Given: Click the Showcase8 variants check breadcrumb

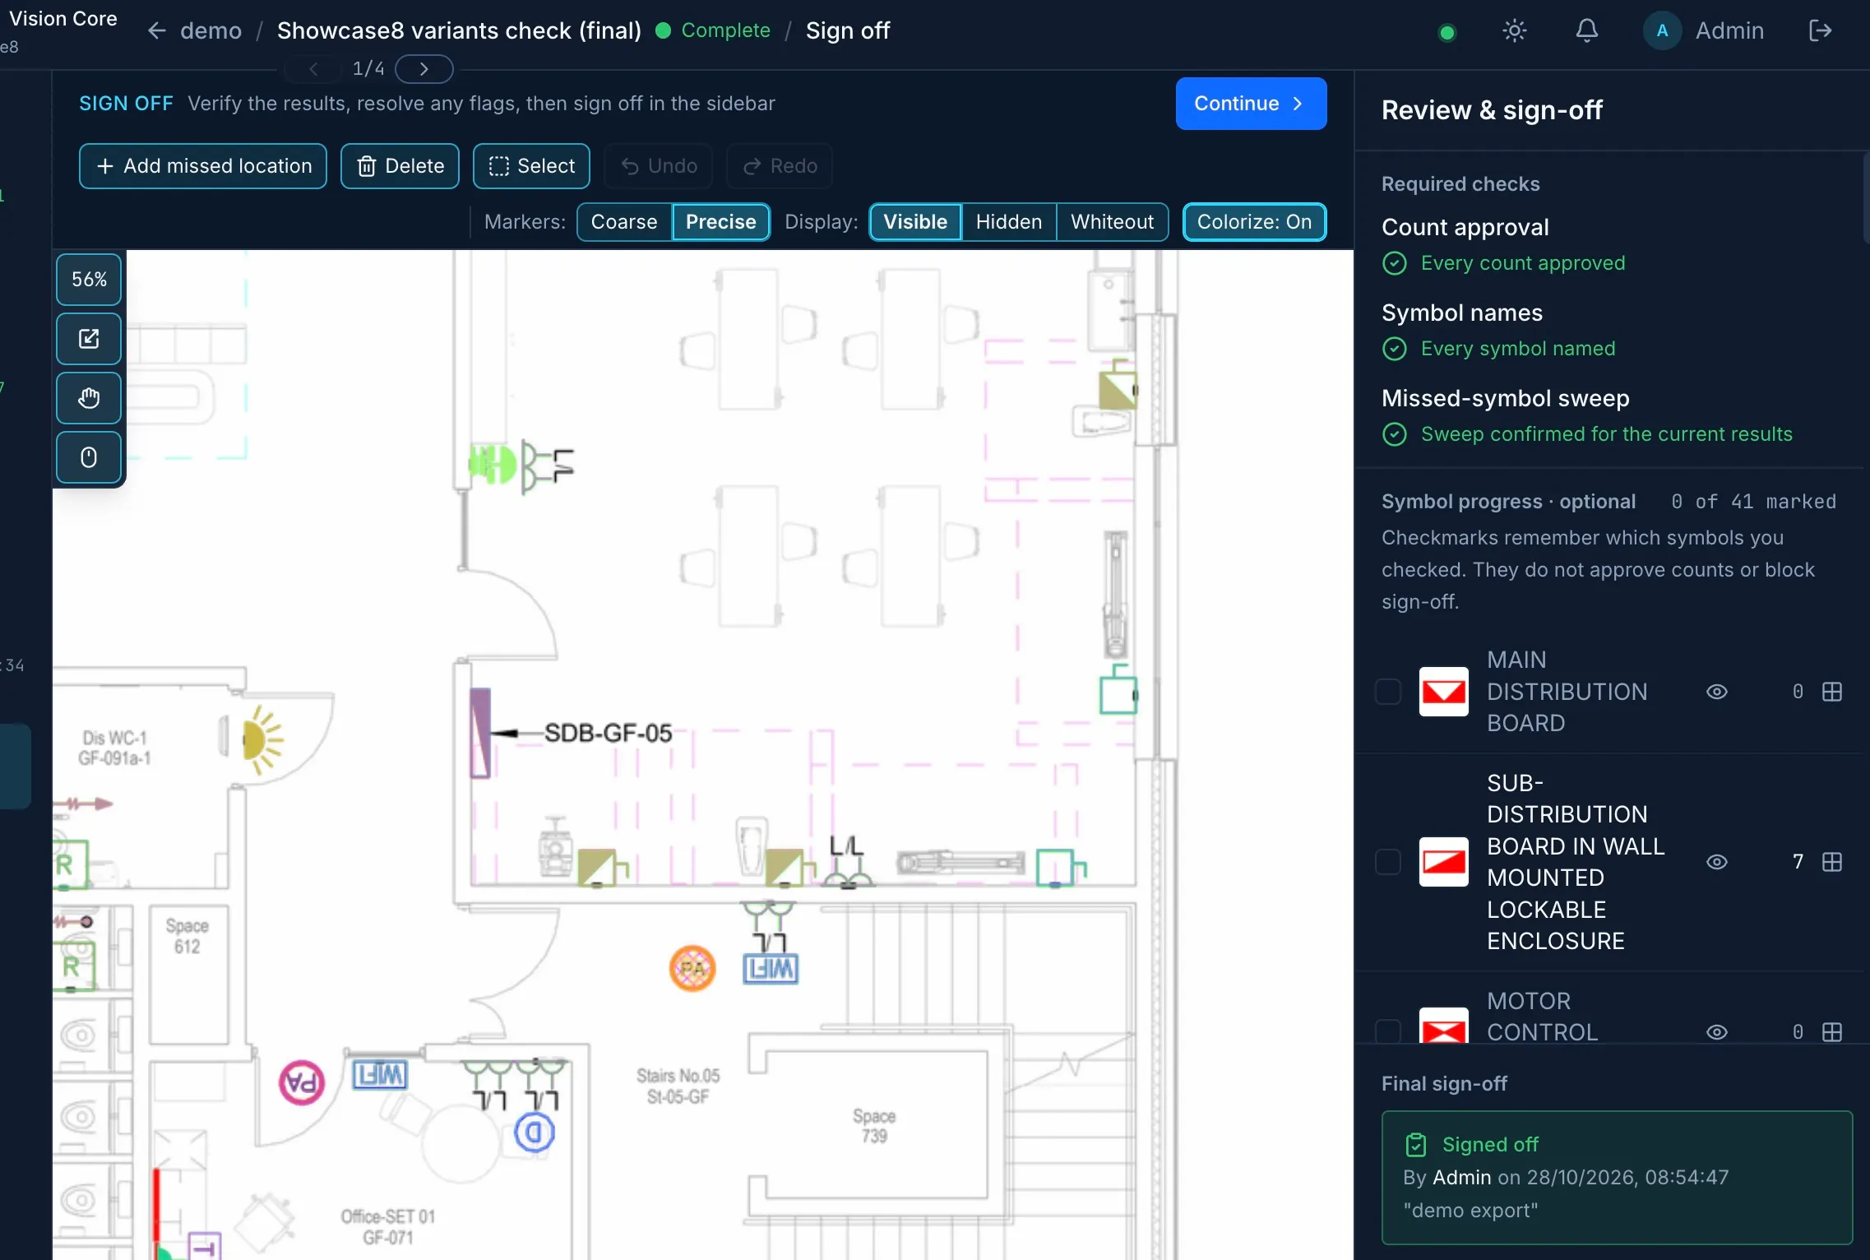Looking at the screenshot, I should 459,31.
